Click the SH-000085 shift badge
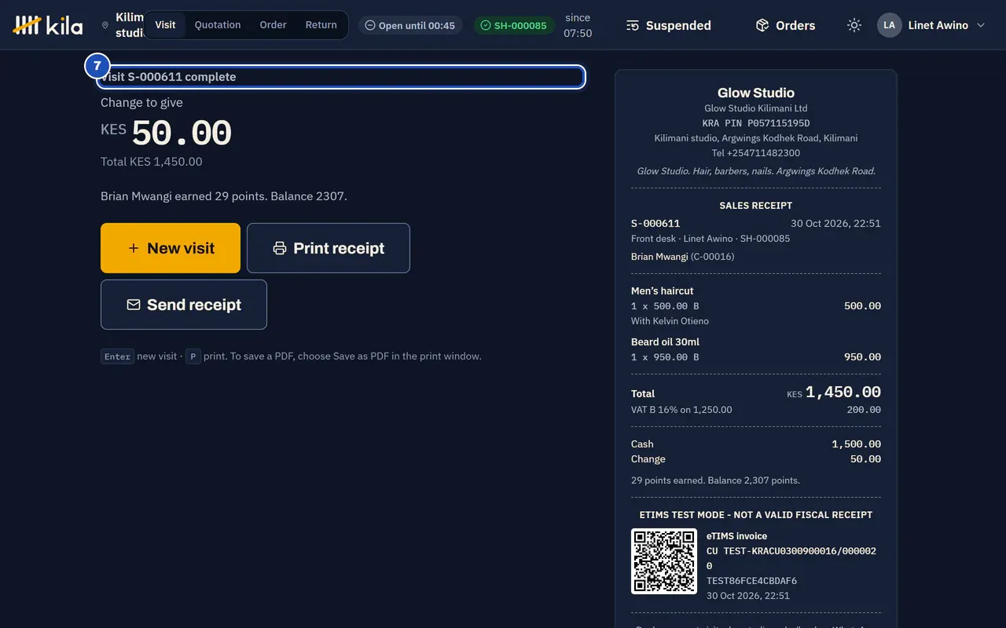 click(514, 25)
